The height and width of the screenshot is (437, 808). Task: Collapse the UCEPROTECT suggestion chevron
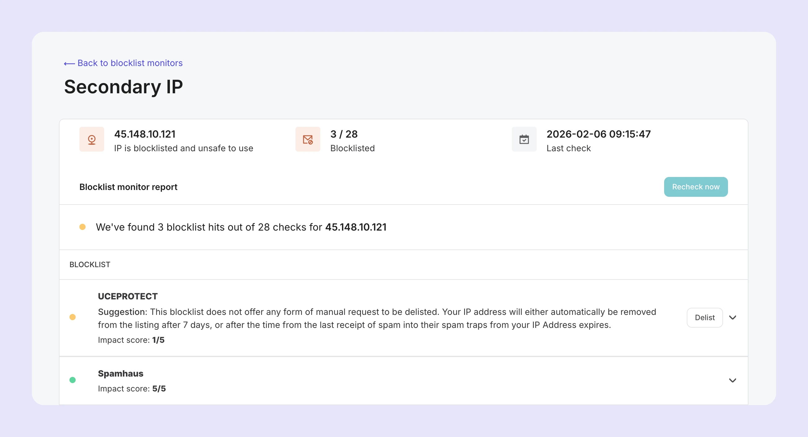(733, 318)
